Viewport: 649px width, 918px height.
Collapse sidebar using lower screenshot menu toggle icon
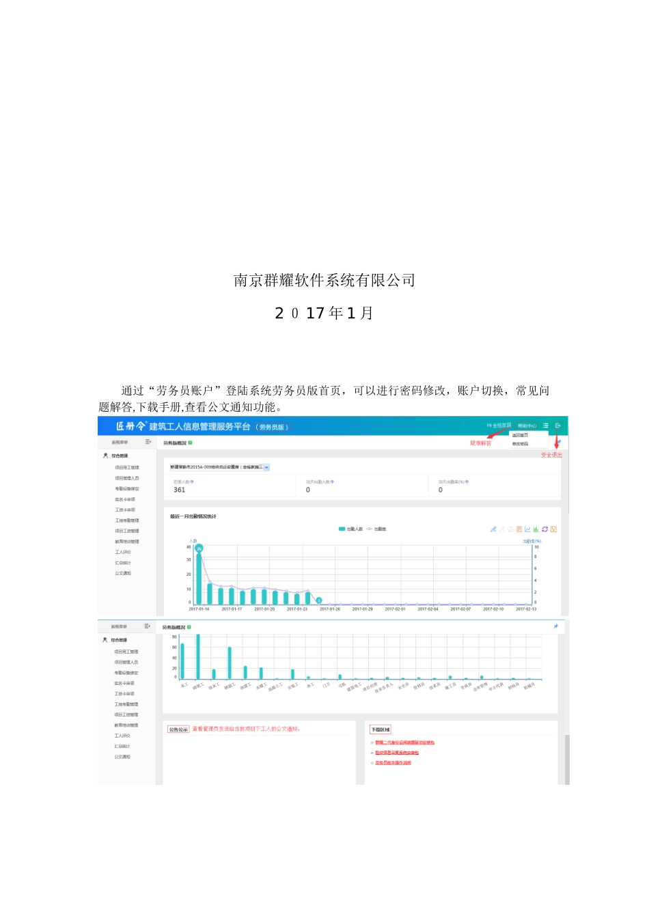pos(148,626)
